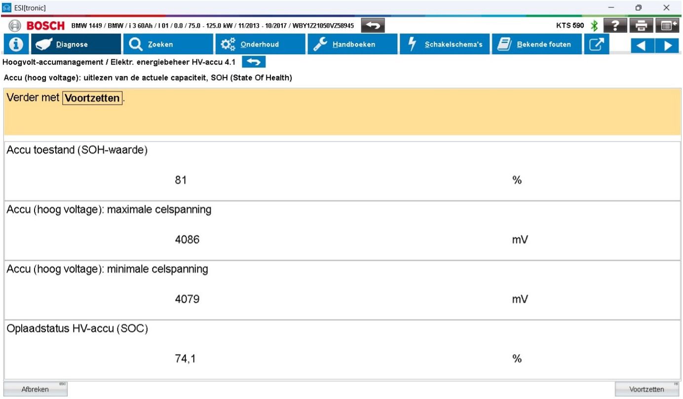The image size is (683, 399).
Task: Click the back arrow beside vehicle description
Action: click(x=373, y=26)
